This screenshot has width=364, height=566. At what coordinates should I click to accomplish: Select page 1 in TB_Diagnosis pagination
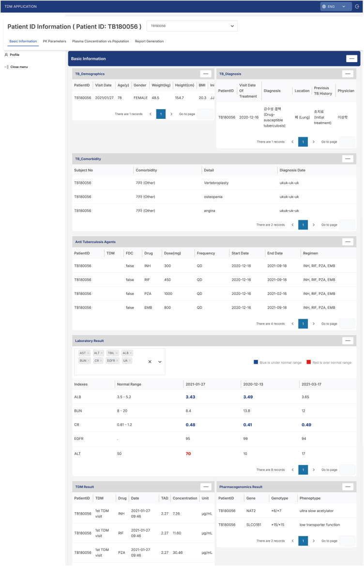(x=303, y=142)
